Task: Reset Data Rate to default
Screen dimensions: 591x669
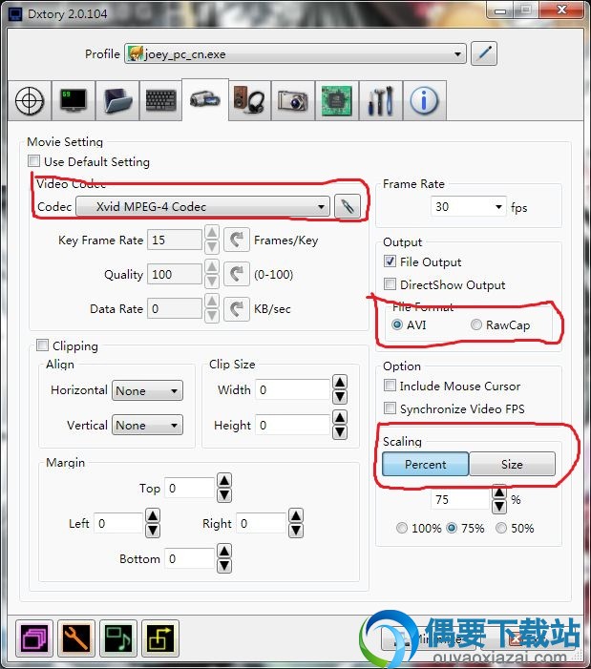Action: pos(237,308)
